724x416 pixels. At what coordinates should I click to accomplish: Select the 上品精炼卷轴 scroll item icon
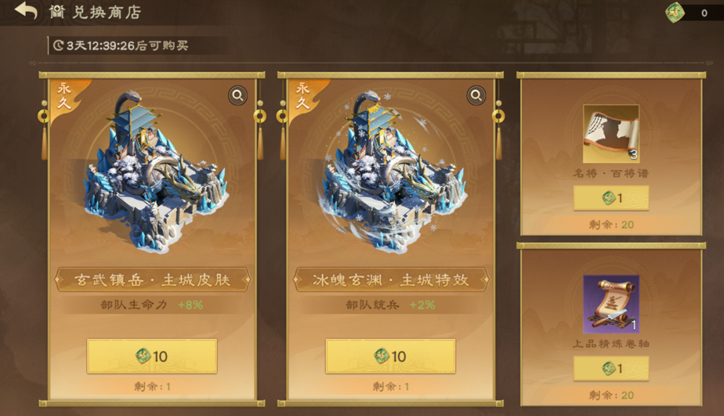611,304
